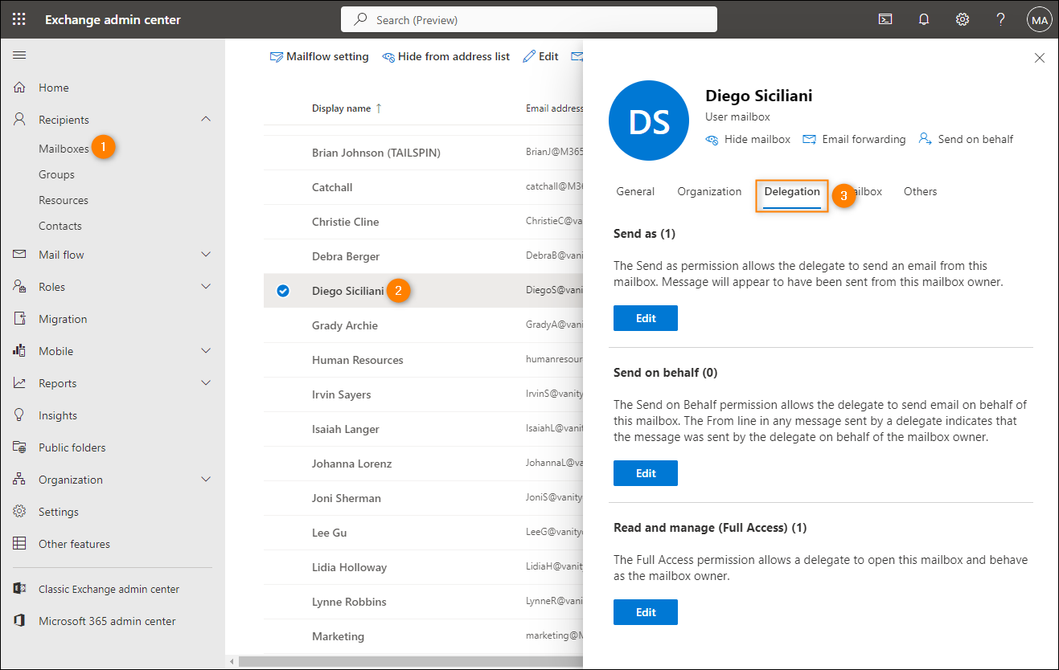
Task: Switch to the Others tab
Action: click(x=920, y=191)
